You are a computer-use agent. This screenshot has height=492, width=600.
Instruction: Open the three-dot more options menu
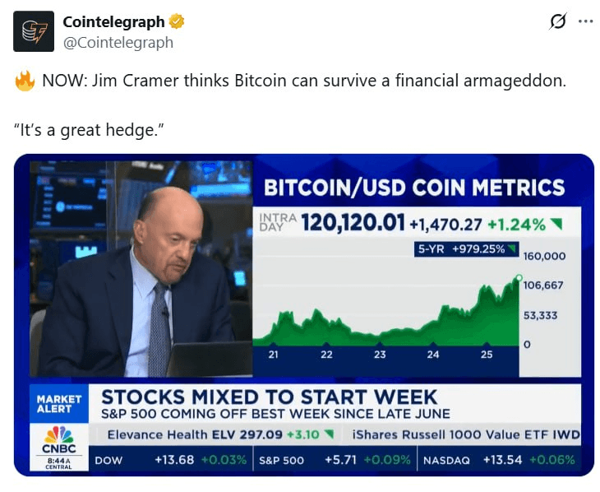tap(585, 21)
